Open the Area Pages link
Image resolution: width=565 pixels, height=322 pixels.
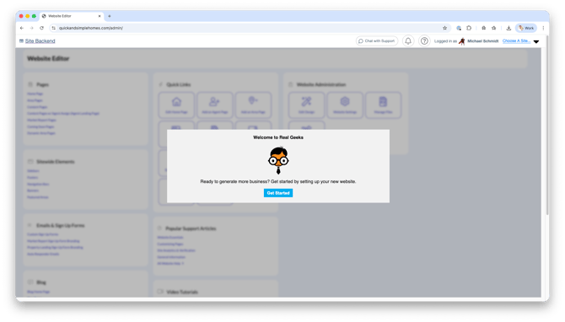pos(35,100)
